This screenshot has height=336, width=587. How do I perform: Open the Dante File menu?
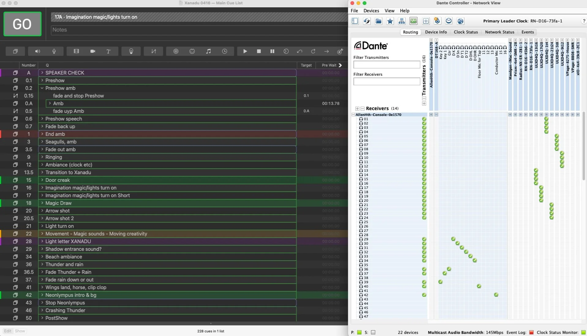354,10
